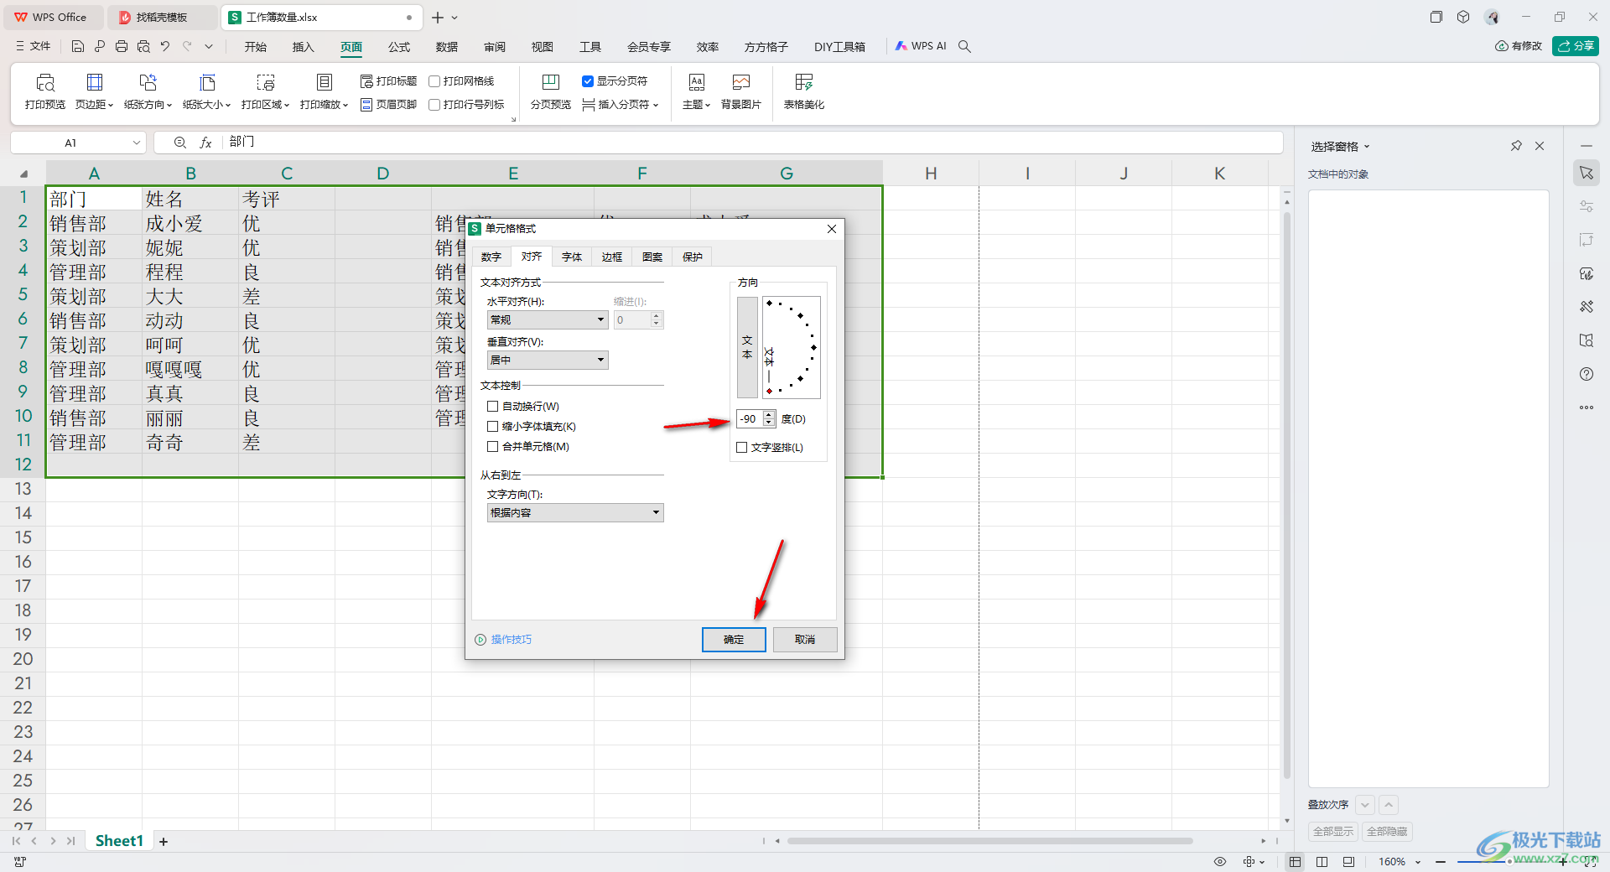
Task: Expand the Name Box dropdown
Action: pyautogui.click(x=137, y=143)
